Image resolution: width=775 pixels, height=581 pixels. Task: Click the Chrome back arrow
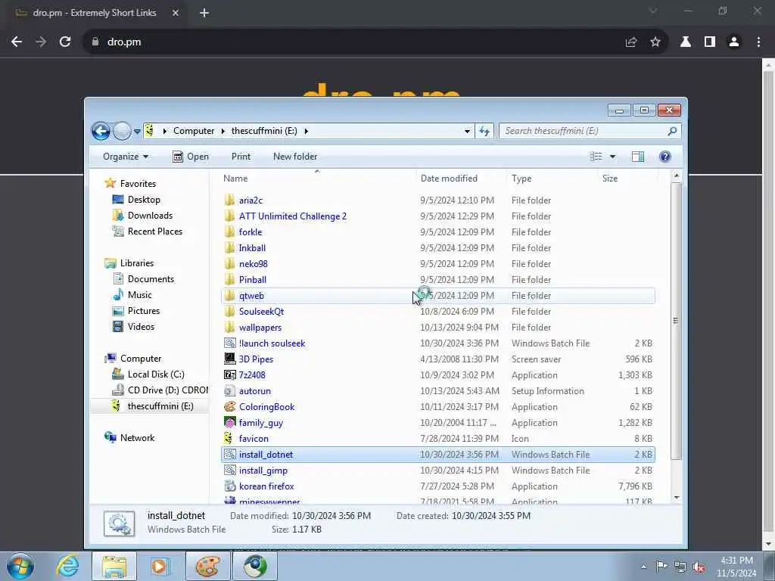pos(17,42)
